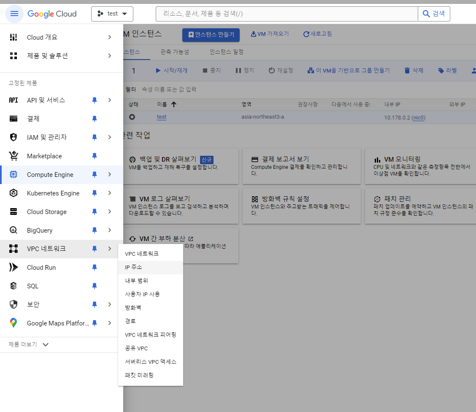The width and height of the screenshot is (476, 412).
Task: Open the nic0 network interface link
Action: (418, 118)
